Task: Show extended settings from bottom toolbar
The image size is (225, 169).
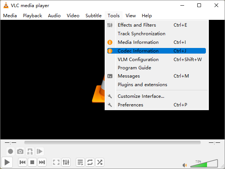Action: coord(66,162)
